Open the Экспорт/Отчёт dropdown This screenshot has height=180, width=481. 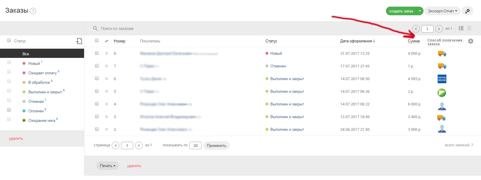(442, 11)
